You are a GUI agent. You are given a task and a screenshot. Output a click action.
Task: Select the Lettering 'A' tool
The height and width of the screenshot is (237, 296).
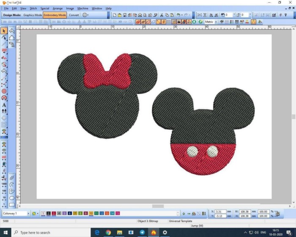(x=4, y=105)
